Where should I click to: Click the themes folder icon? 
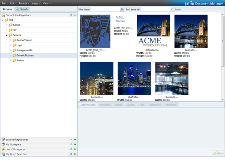(10, 25)
